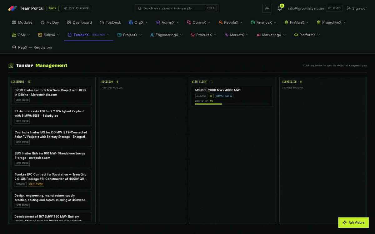Open IIT Jammu 2.2 MW hybrid PV tender
Screen dimensions: 375x234
pos(51,116)
